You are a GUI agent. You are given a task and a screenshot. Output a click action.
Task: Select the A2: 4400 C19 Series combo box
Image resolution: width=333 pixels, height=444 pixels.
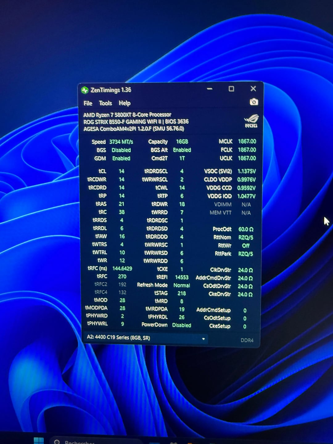pyautogui.click(x=142, y=338)
